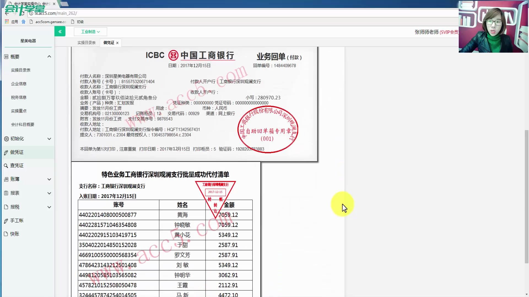Open 税务信息 in the sidebar
This screenshot has height=297, width=529.
[x=19, y=97]
